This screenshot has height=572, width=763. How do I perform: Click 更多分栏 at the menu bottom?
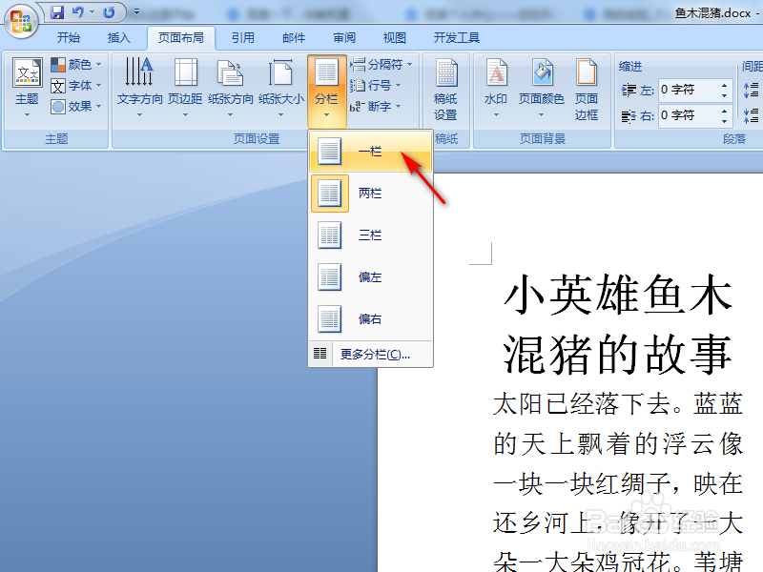pyautogui.click(x=372, y=354)
